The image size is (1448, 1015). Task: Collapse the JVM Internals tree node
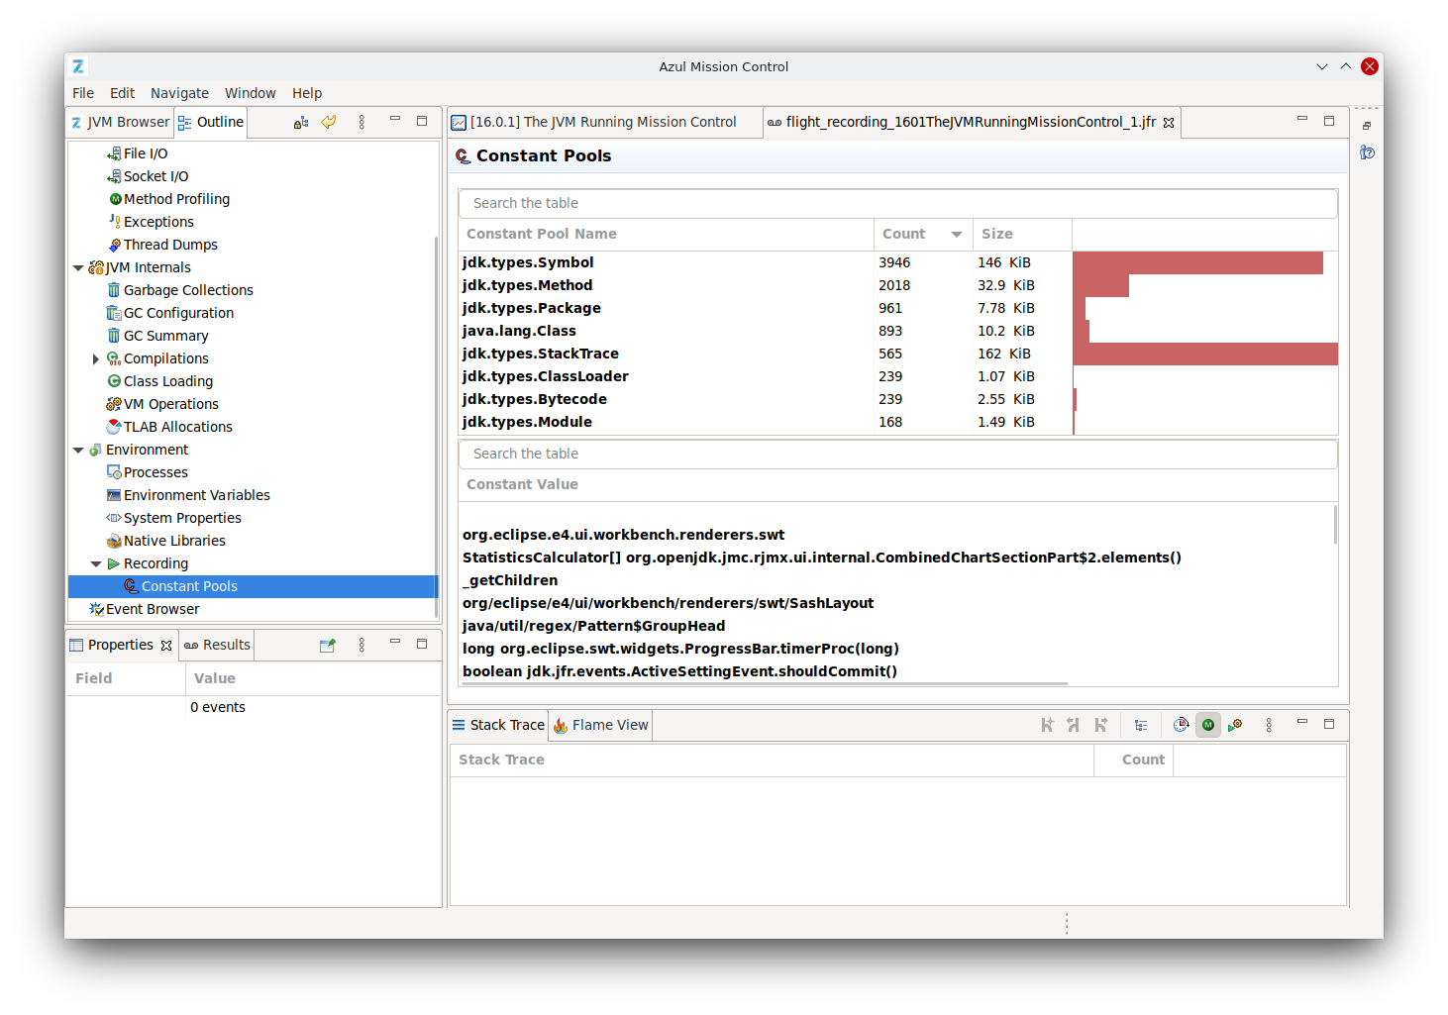pos(78,267)
